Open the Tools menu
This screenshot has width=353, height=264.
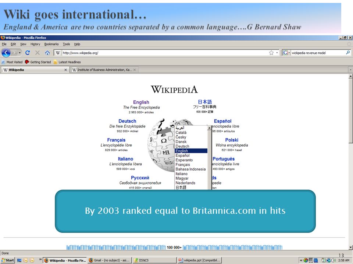66,44
